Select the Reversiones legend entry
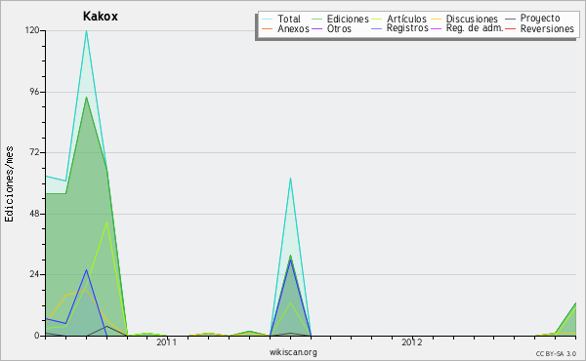 click(x=547, y=28)
